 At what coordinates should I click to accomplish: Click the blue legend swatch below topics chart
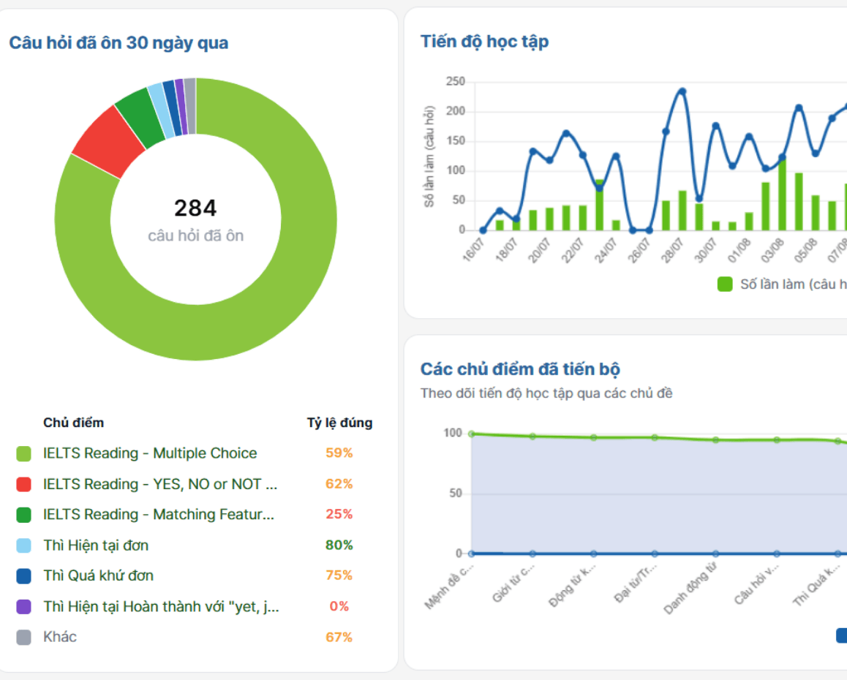click(842, 635)
